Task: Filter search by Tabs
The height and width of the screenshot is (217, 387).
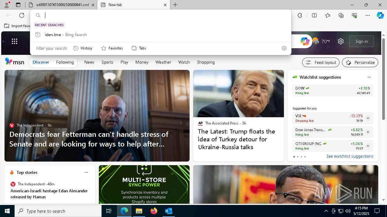Action: coord(139,48)
